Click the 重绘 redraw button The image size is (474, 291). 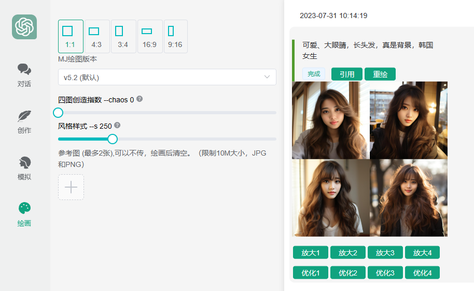(380, 74)
